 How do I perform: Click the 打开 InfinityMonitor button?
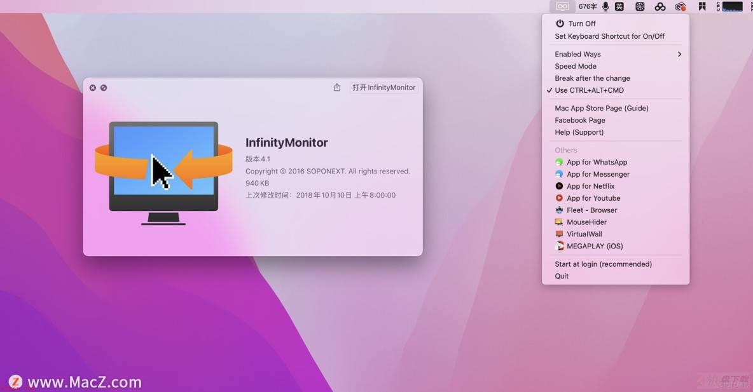pos(383,87)
